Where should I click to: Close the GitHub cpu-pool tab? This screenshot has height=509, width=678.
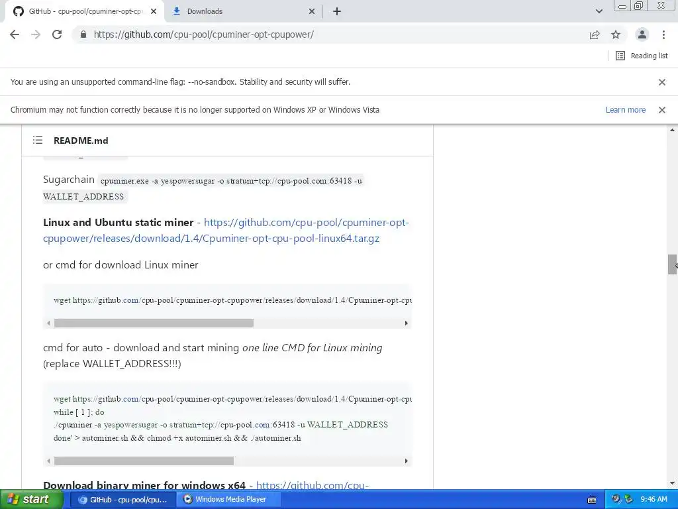(154, 12)
